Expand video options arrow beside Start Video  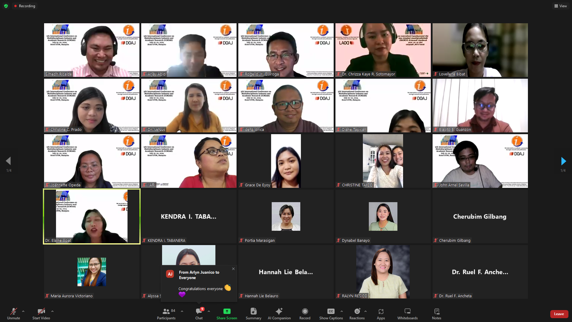[x=52, y=311]
